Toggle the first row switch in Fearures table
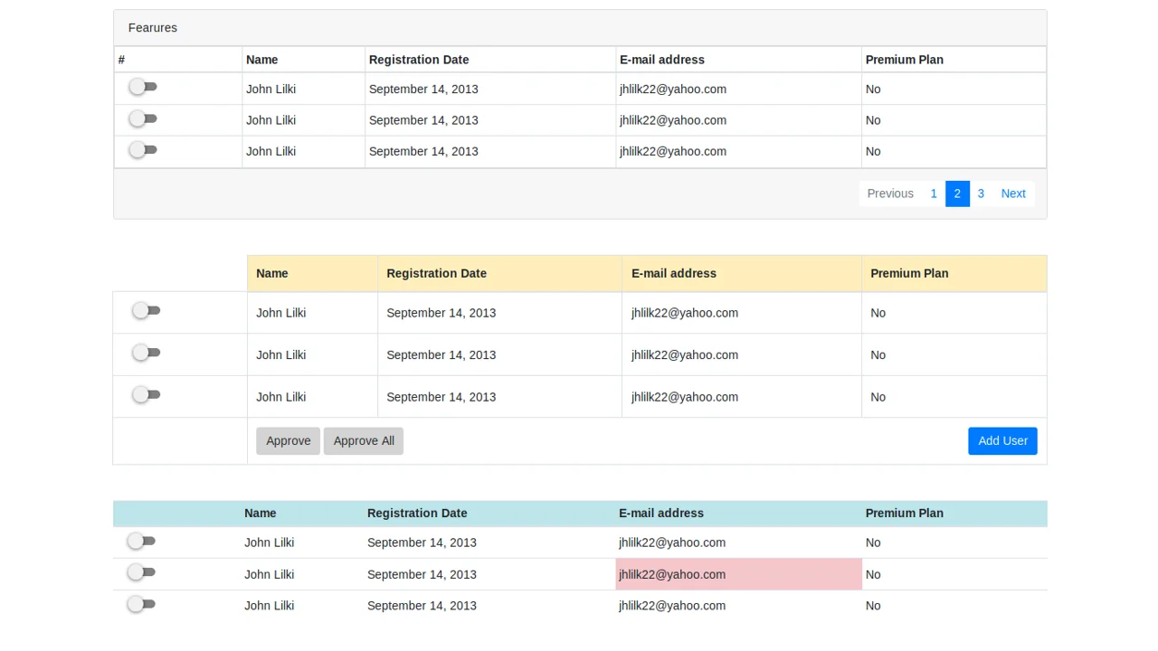The width and height of the screenshot is (1158, 651). tap(143, 87)
